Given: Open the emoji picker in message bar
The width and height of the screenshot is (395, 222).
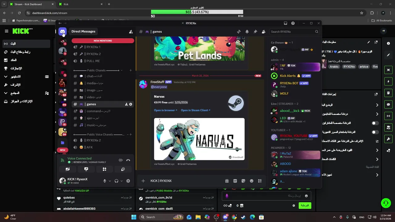Looking at the screenshot, I should [252, 181].
